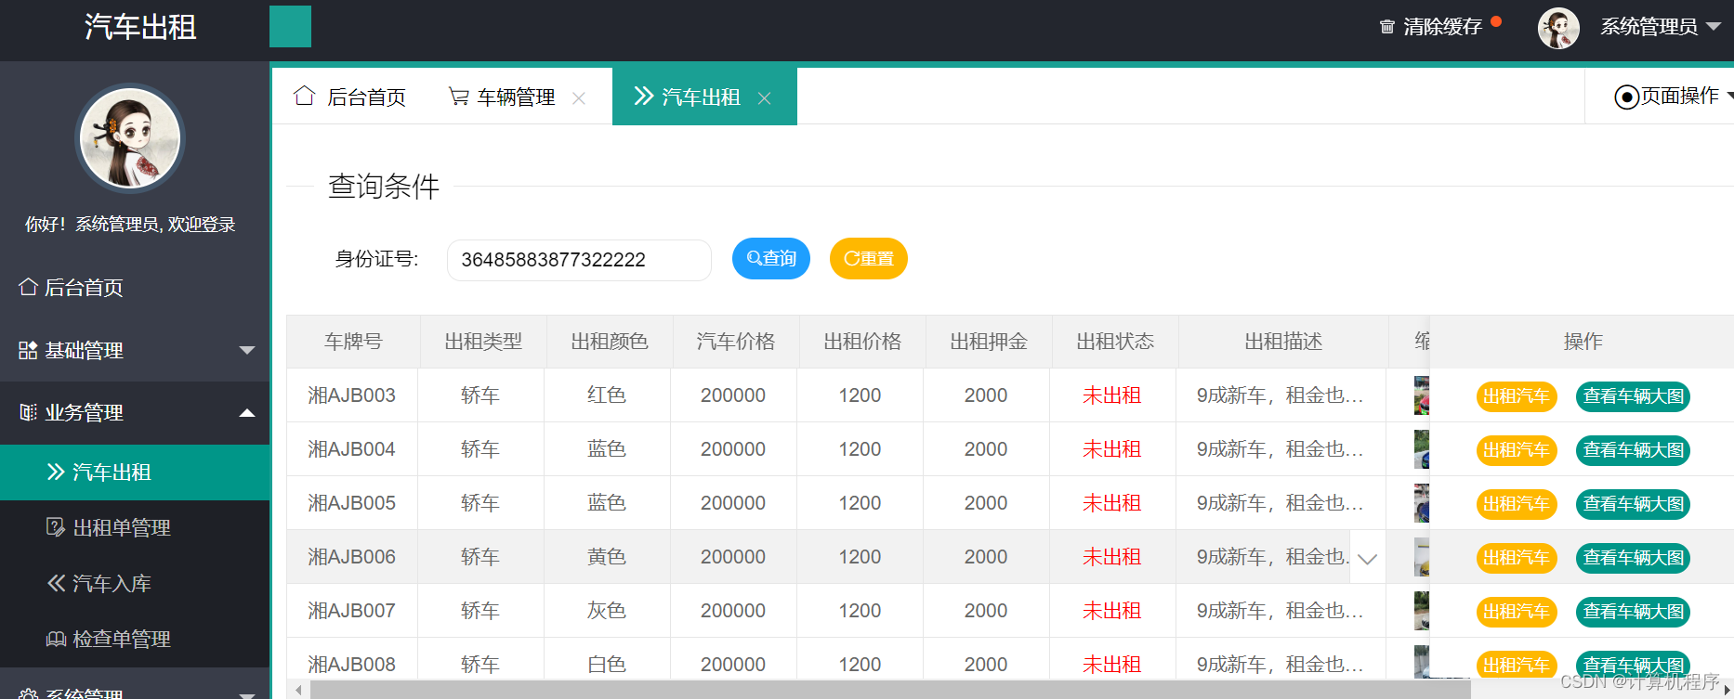Click the 出租价格 column header

(x=862, y=342)
